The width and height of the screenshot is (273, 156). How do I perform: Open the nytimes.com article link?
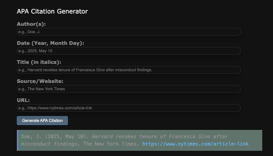[x=195, y=144]
